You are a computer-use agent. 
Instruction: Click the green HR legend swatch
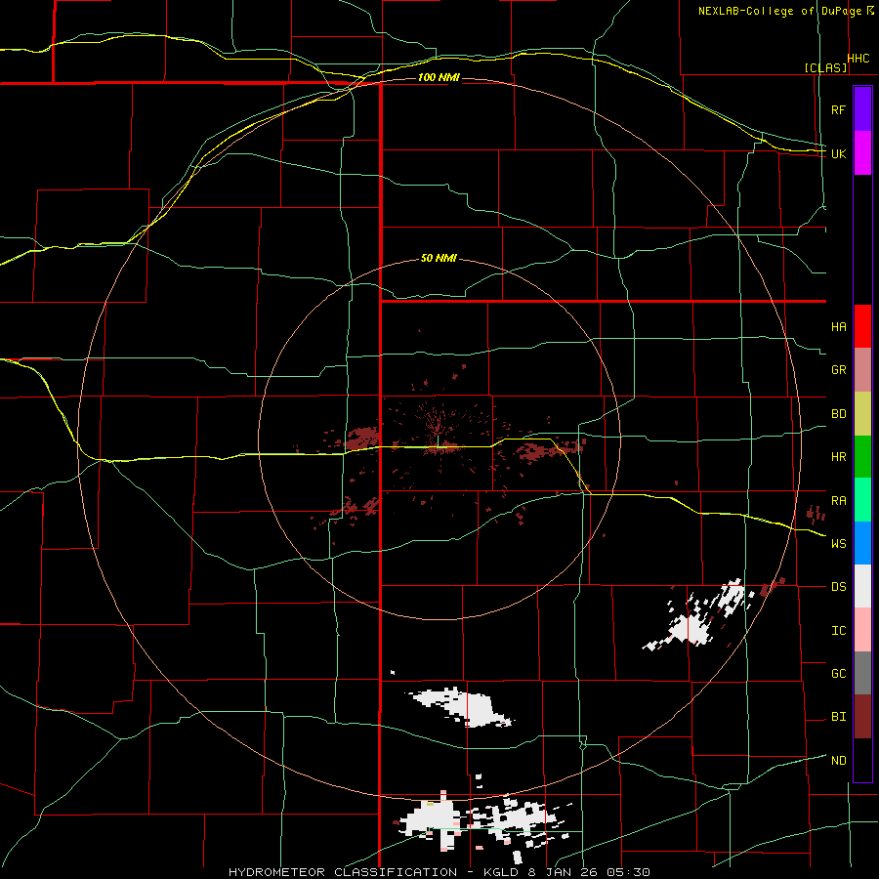(862, 457)
